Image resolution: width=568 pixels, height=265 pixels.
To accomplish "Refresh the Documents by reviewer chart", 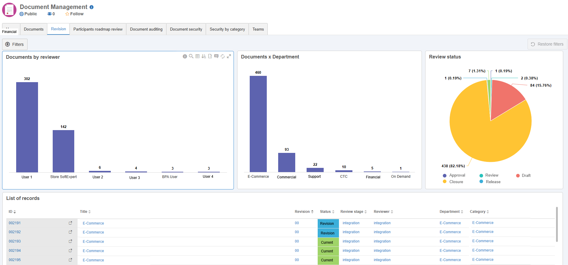I will (223, 56).
